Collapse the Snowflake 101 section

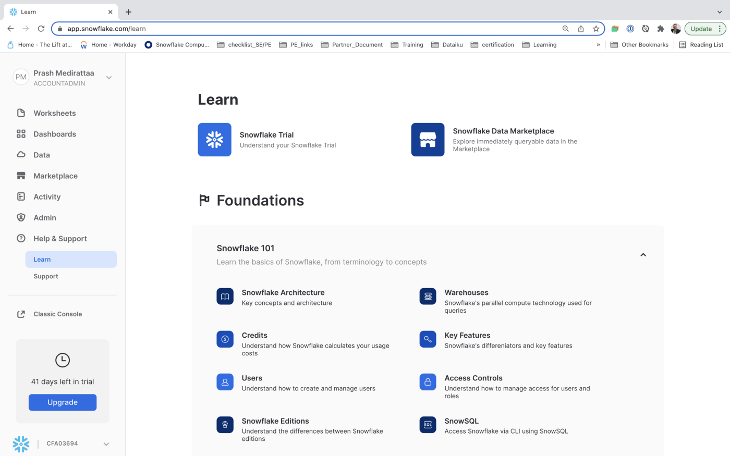click(643, 255)
